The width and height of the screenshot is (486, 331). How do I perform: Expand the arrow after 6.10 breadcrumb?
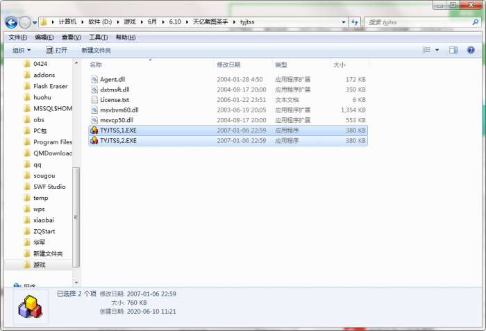point(187,22)
